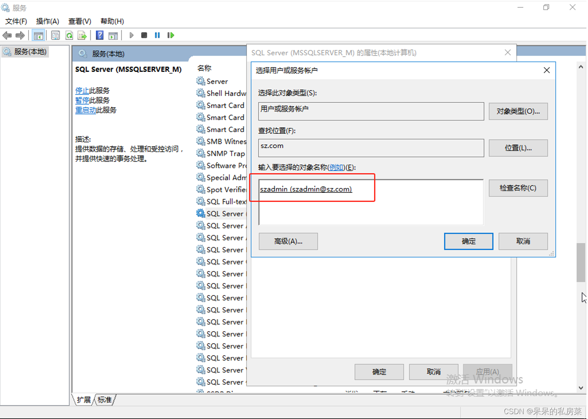Click the gear icon beside Software Protection

click(x=201, y=165)
